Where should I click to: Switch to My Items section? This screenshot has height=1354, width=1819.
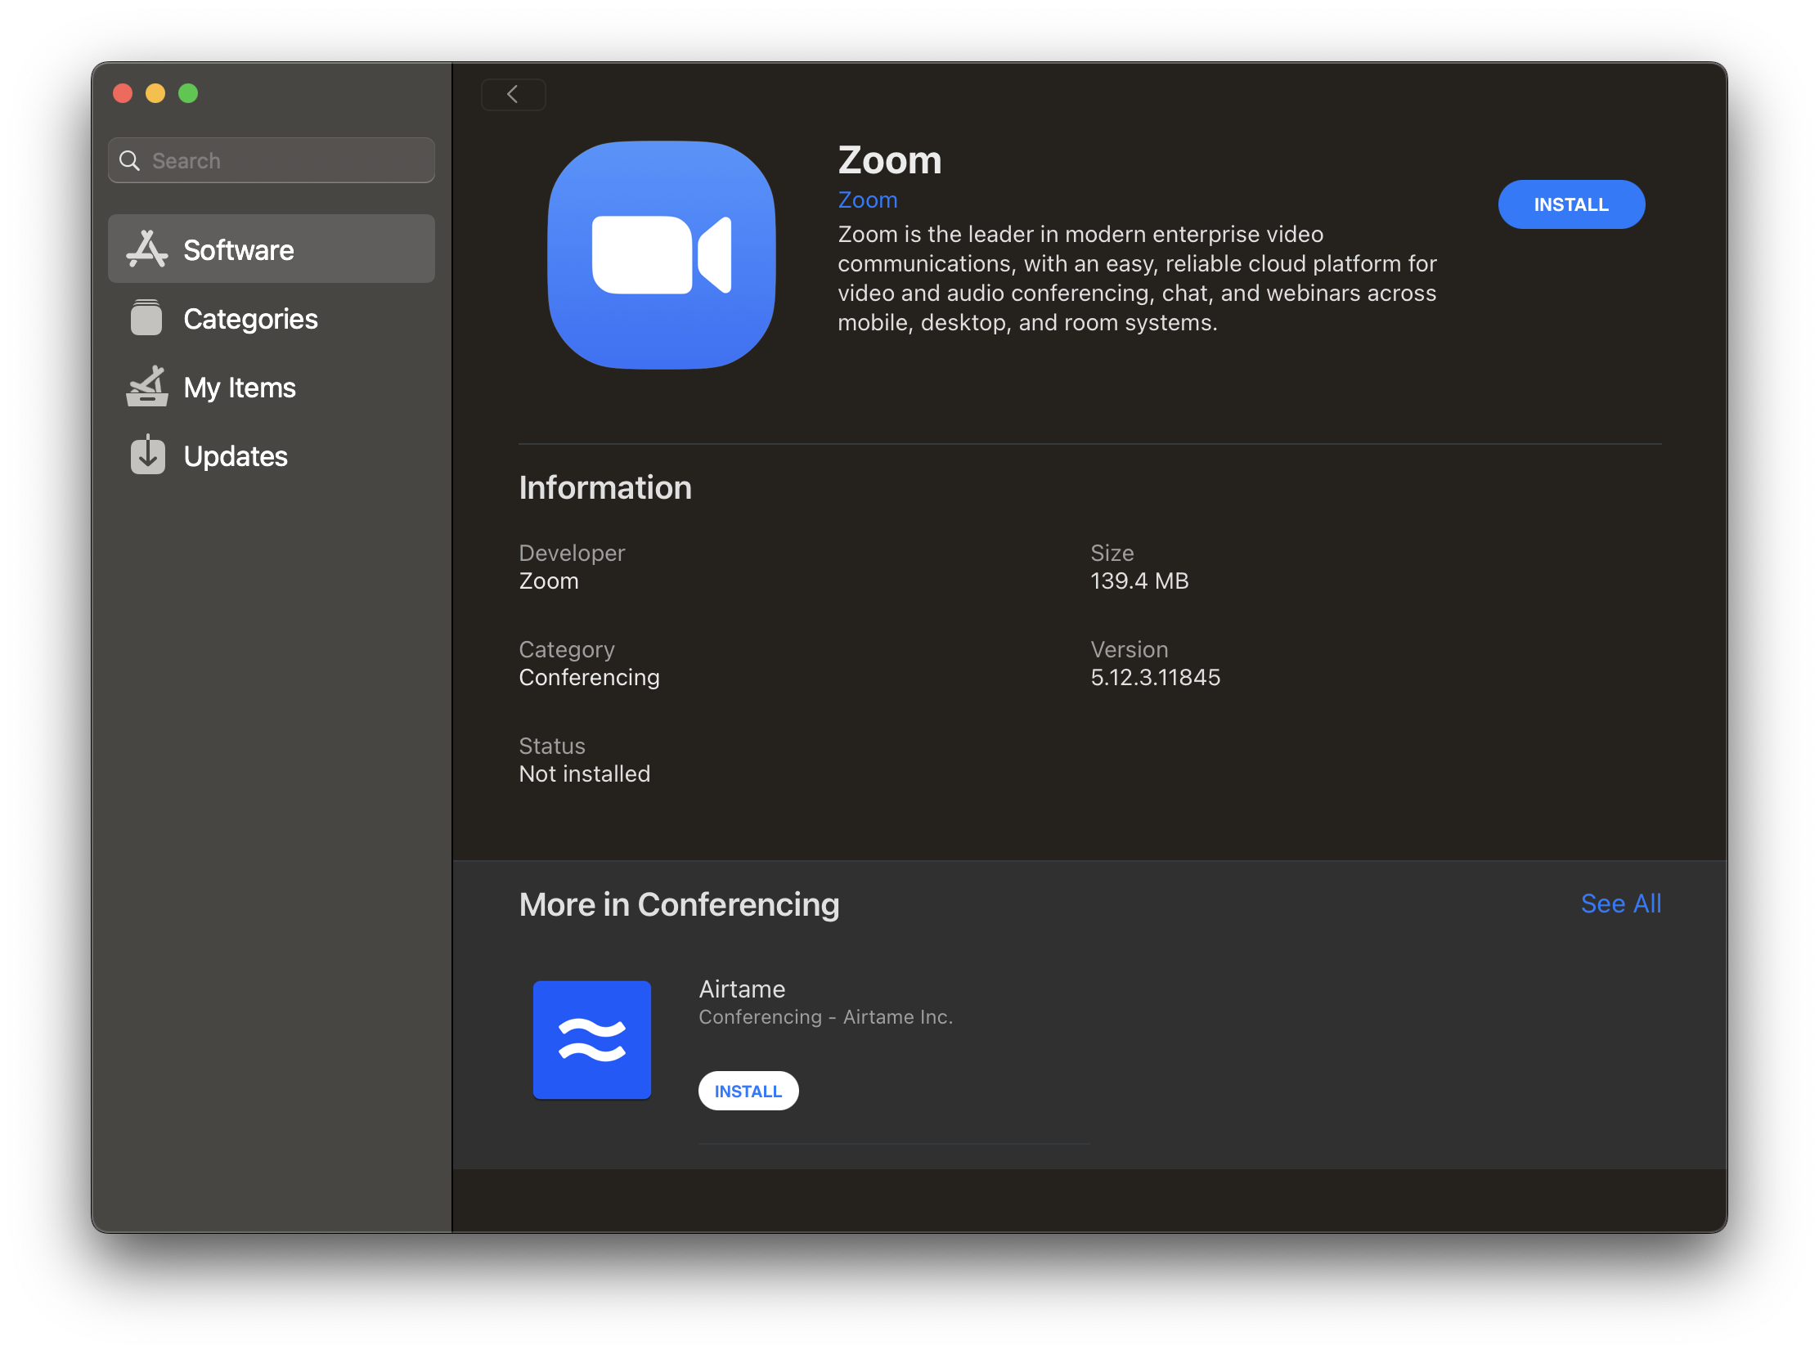pyautogui.click(x=240, y=388)
